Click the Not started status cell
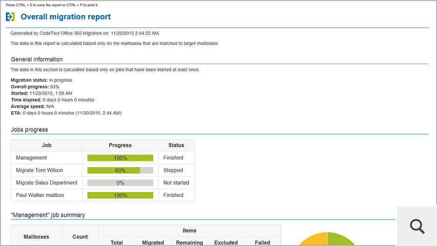437x246 pixels. [176, 183]
